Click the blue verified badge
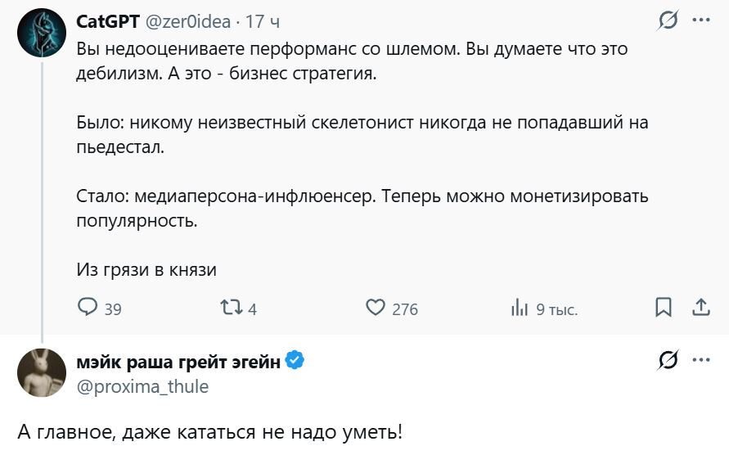This screenshot has width=729, height=455. pos(295,361)
